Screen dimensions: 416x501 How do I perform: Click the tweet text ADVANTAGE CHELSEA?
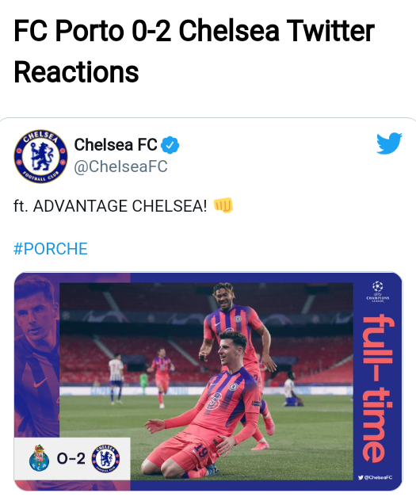click(120, 206)
